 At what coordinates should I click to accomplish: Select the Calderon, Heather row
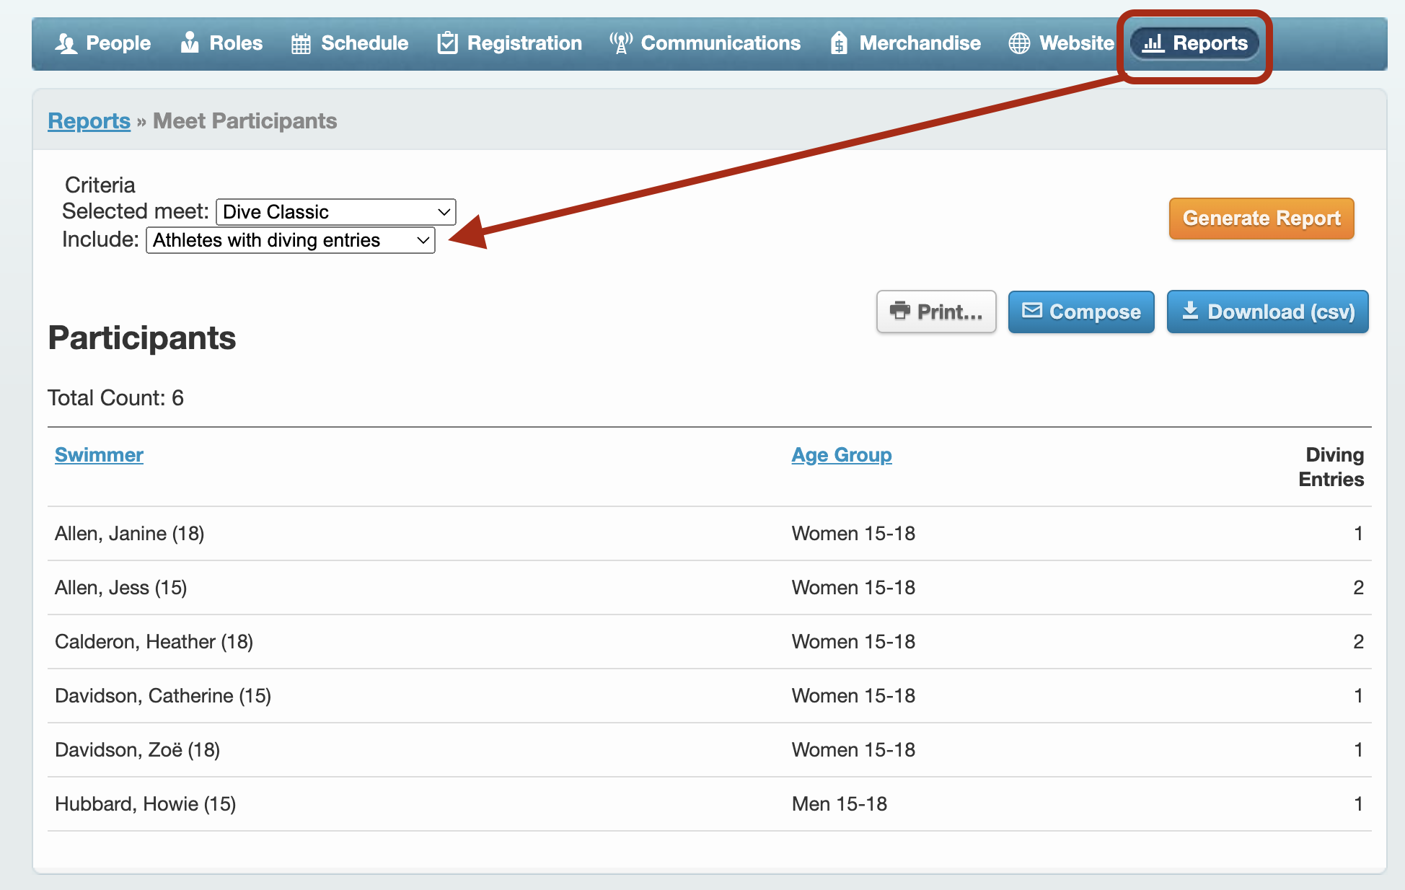coord(154,642)
